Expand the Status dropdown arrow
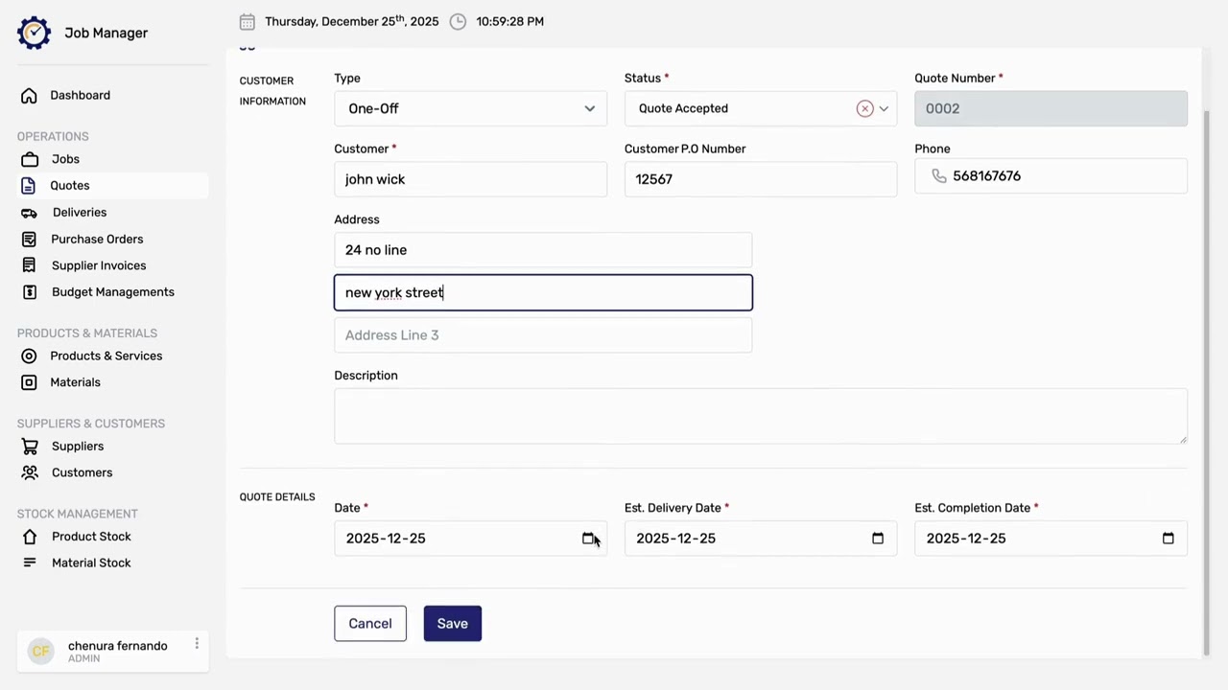 click(884, 108)
